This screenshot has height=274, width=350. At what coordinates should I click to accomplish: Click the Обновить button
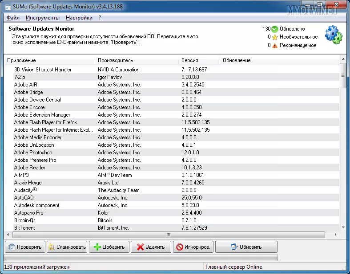tap(246, 247)
